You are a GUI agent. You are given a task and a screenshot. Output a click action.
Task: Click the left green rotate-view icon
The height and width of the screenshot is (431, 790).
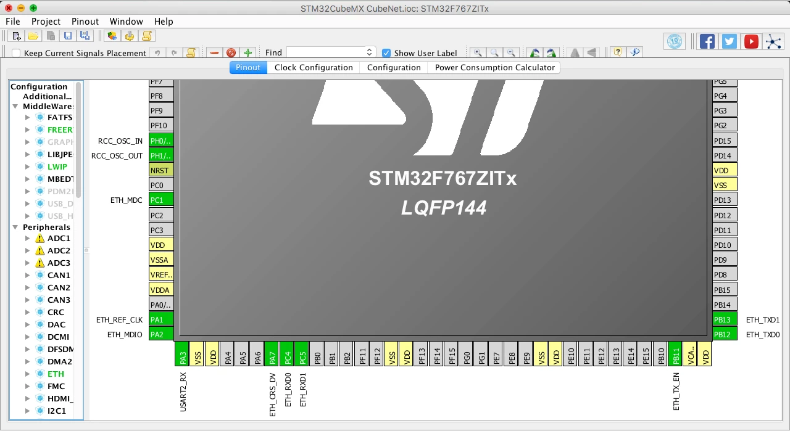pos(535,53)
